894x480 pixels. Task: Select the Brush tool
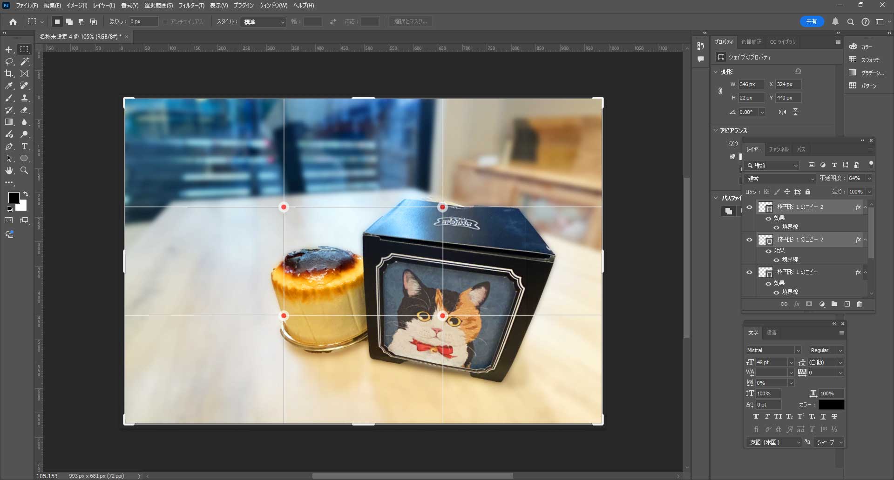9,98
